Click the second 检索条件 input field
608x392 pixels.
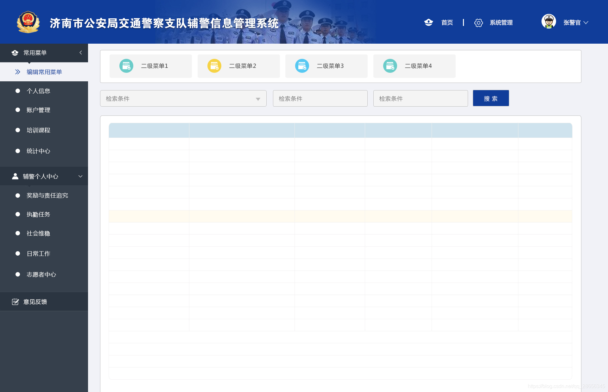point(320,99)
